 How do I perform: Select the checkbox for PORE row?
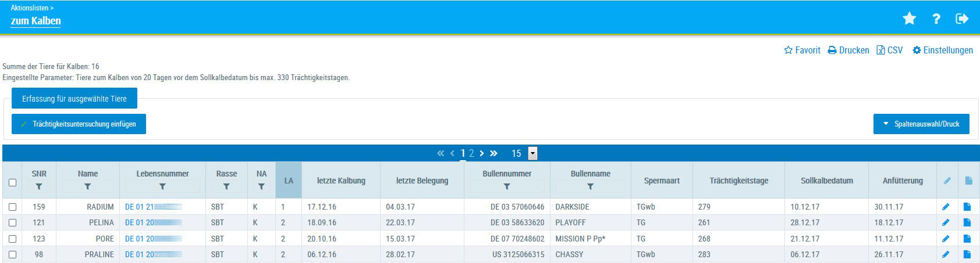(12, 239)
